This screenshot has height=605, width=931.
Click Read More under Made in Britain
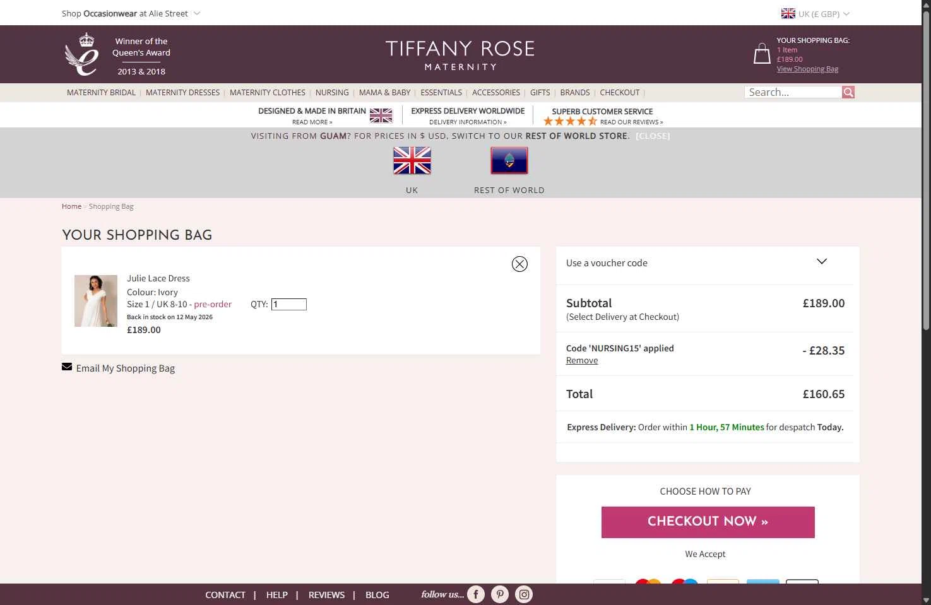point(312,122)
